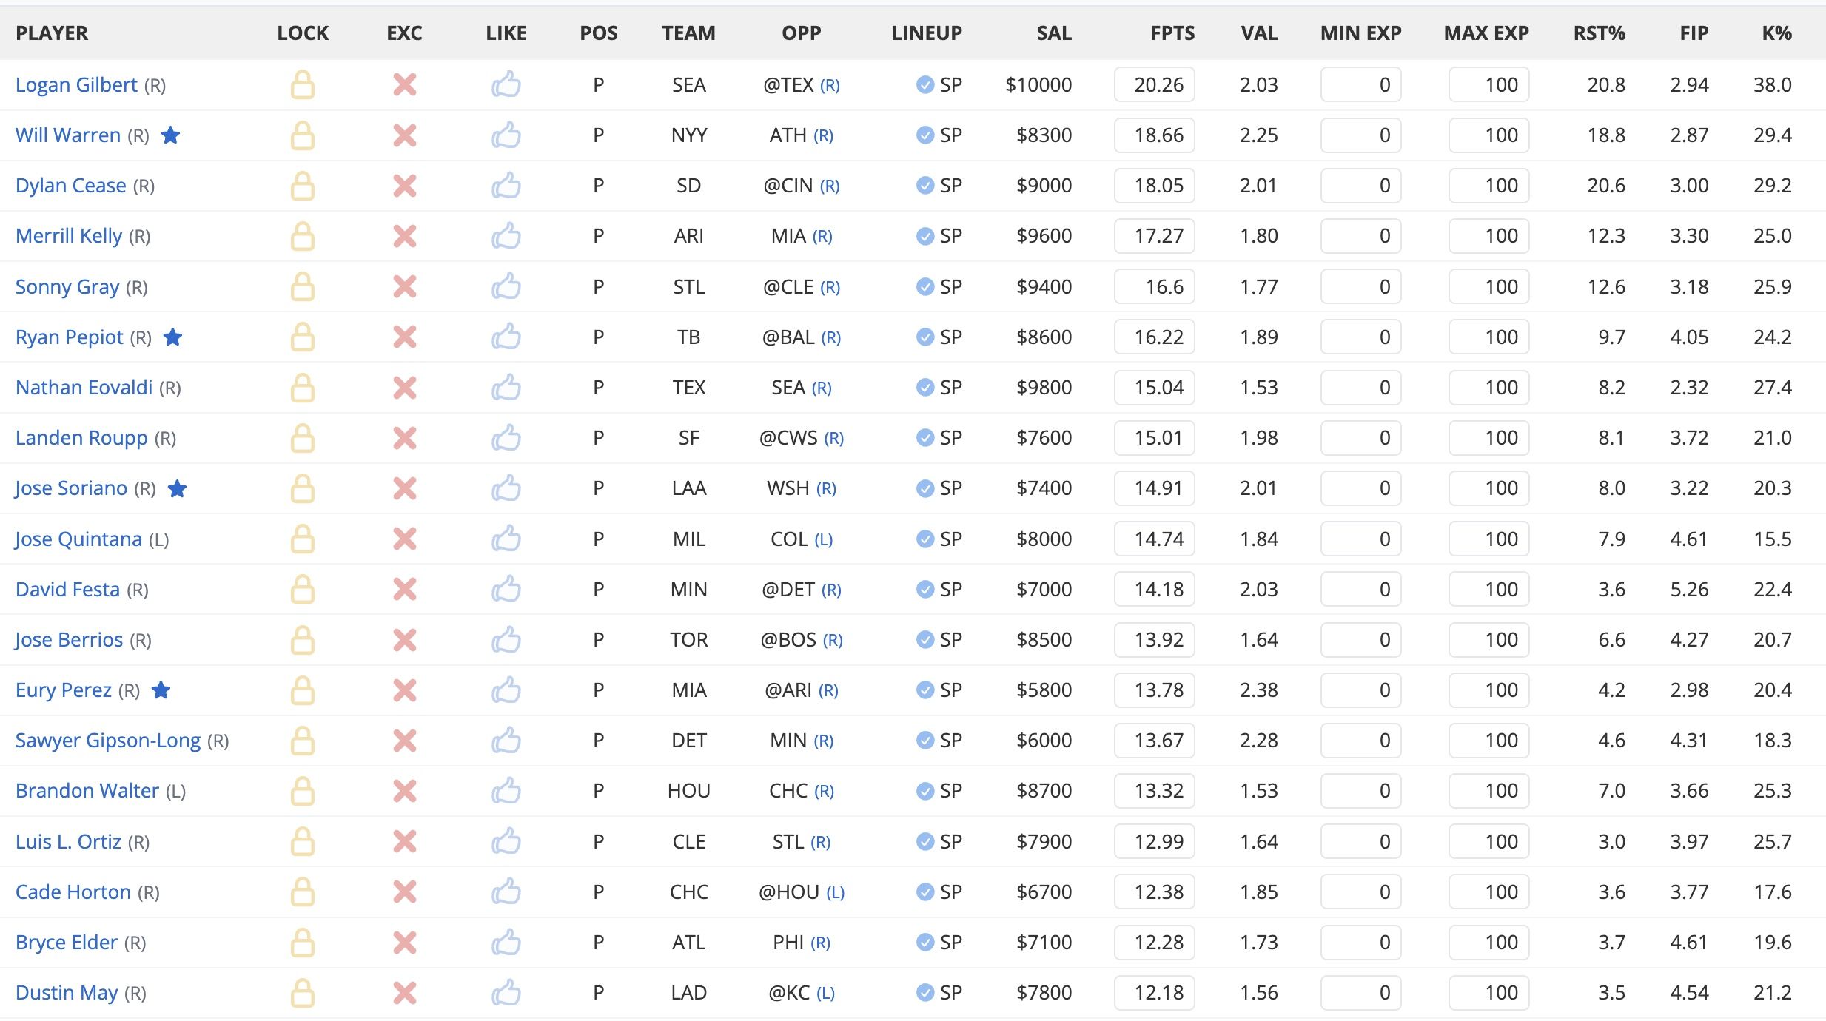Click the star next to Ryan Pepiot
Viewport: 1826px width, 1021px height.
pyautogui.click(x=173, y=337)
